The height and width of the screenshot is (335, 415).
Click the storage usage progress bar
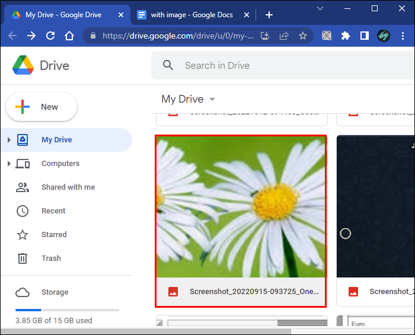click(67, 310)
